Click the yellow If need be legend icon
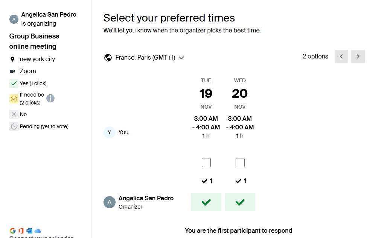 pos(14,99)
